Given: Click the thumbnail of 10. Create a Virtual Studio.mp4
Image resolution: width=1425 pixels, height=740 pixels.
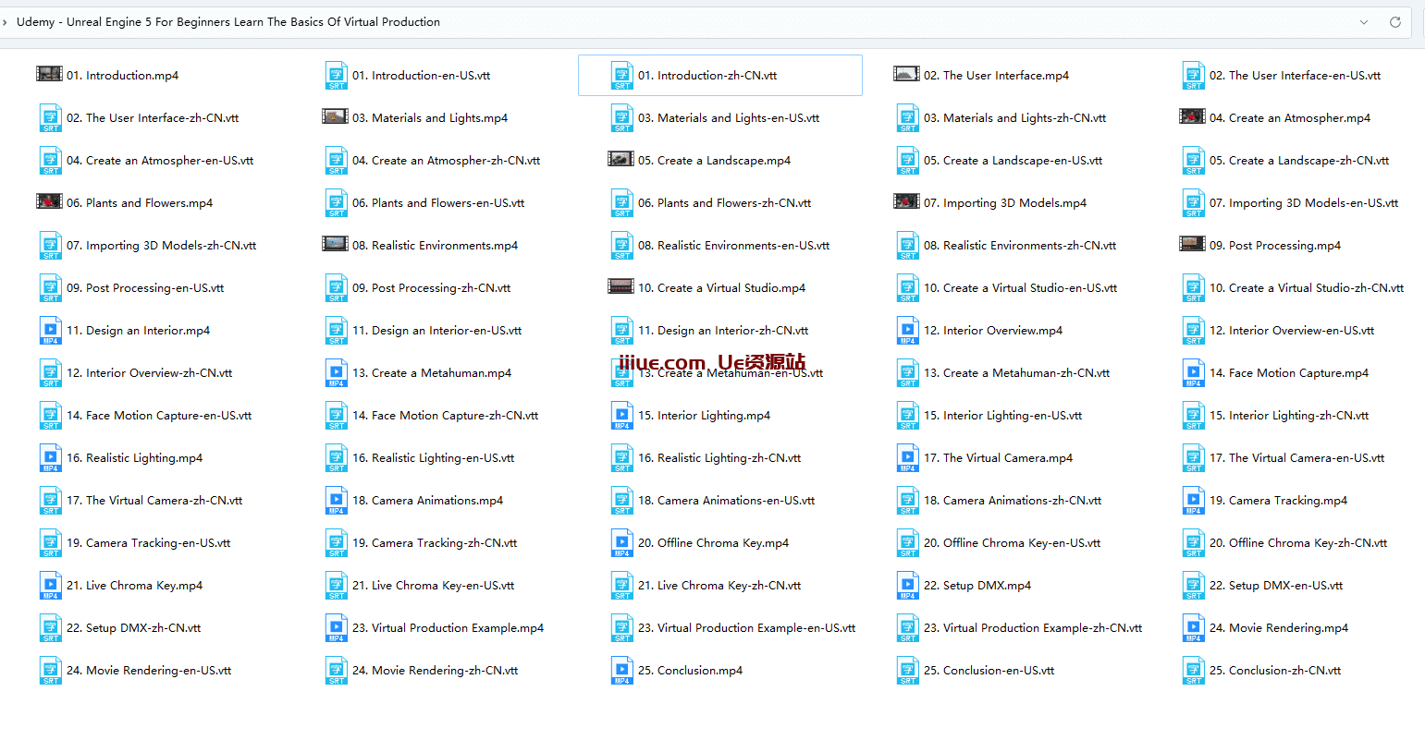Looking at the screenshot, I should click(621, 286).
